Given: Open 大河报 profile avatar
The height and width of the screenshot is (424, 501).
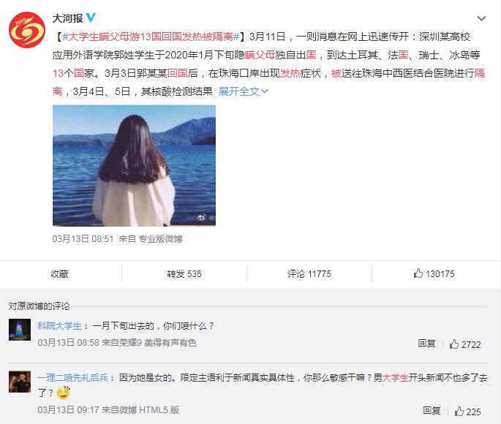Looking at the screenshot, I should point(27,30).
